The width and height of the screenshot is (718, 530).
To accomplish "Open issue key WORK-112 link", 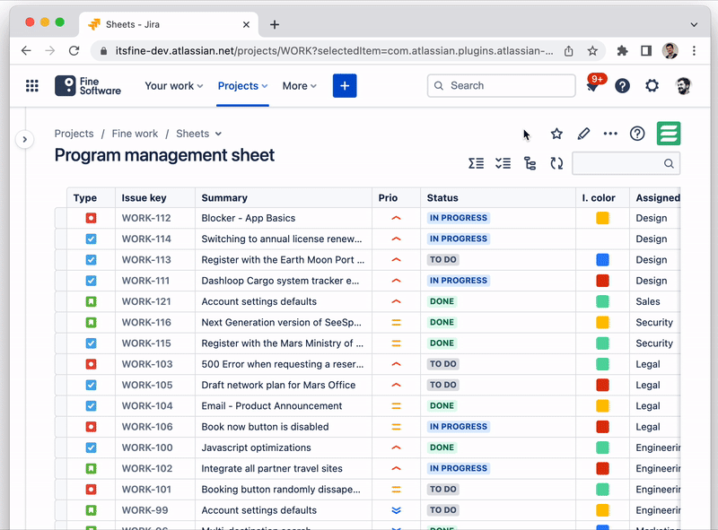I will (146, 218).
